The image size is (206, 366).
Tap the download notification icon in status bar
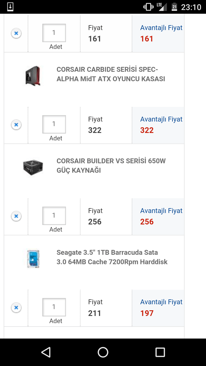point(10,7)
